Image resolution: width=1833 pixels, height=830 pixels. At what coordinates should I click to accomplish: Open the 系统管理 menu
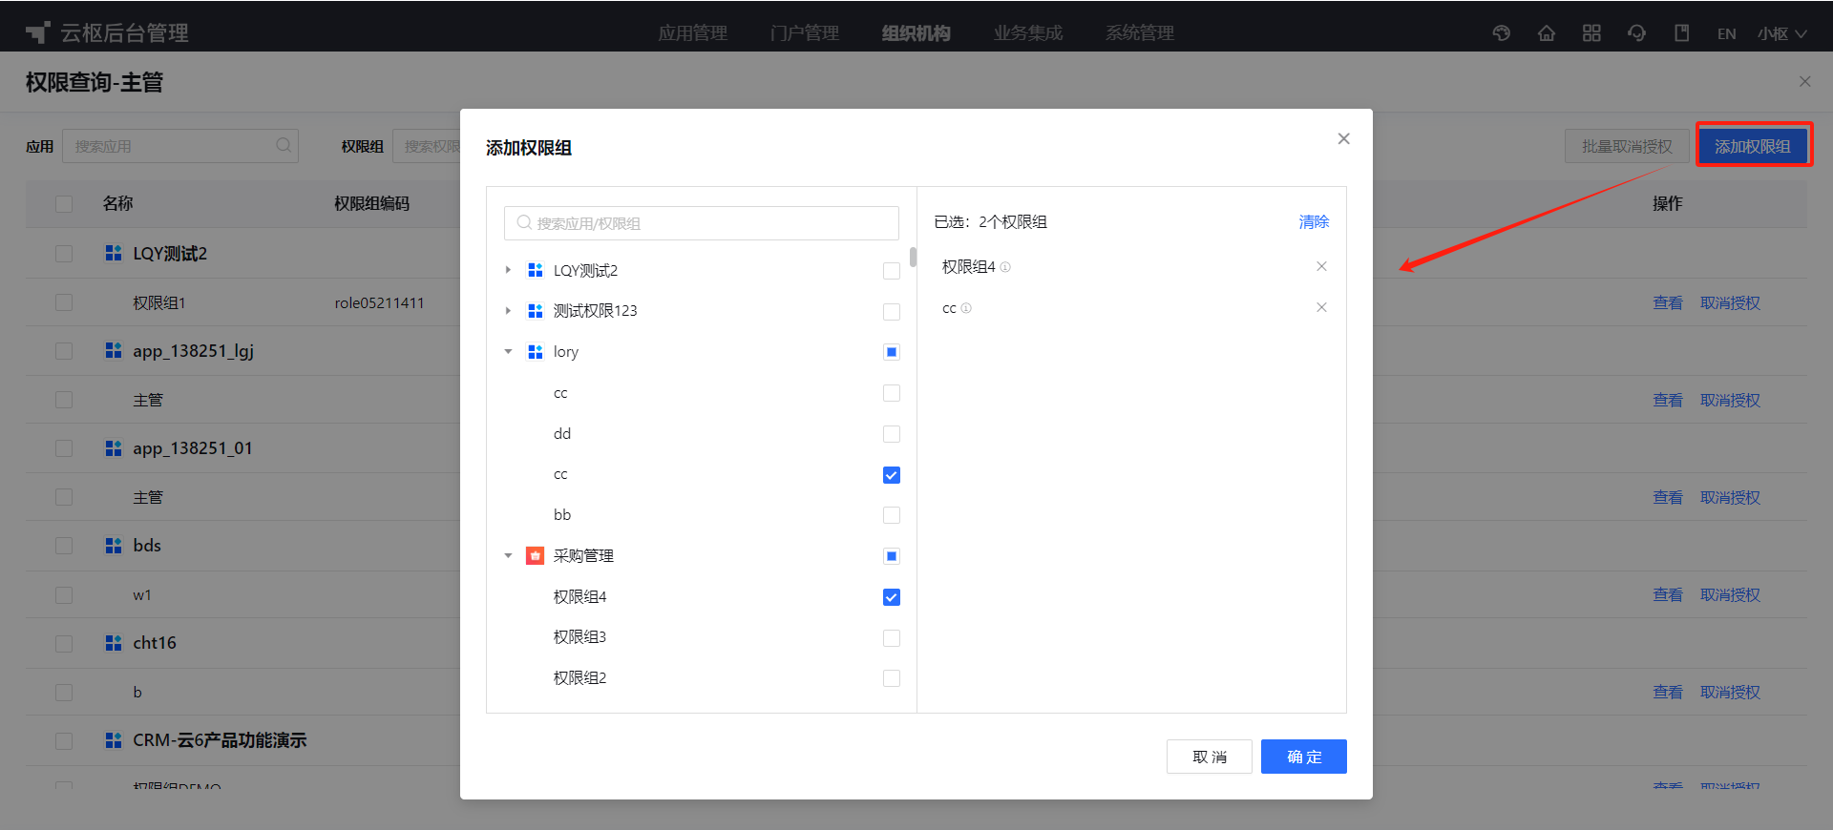point(1139,33)
